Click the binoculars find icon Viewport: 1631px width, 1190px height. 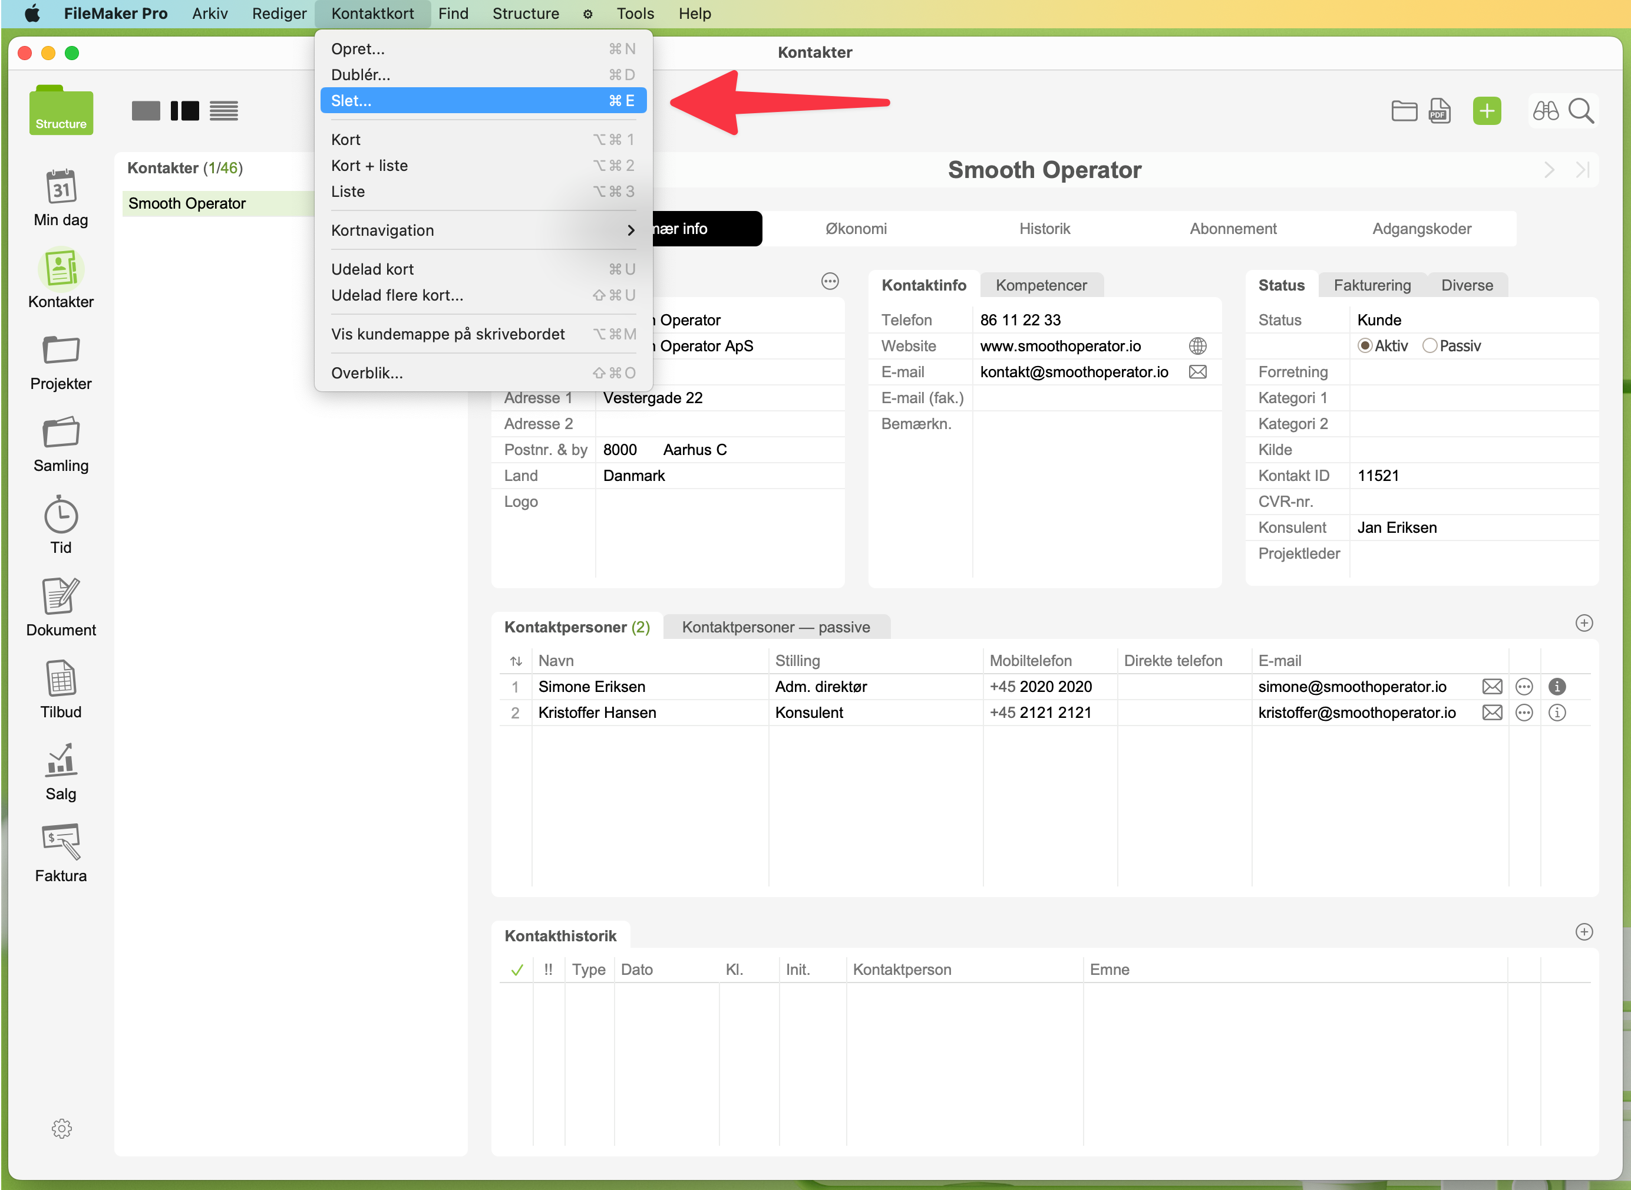pos(1546,111)
